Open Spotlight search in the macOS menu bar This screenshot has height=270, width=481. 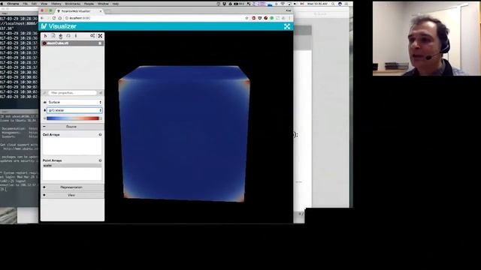pyautogui.click(x=333, y=4)
